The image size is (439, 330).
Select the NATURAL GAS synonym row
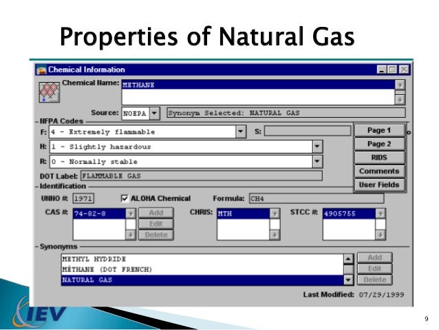click(202, 280)
